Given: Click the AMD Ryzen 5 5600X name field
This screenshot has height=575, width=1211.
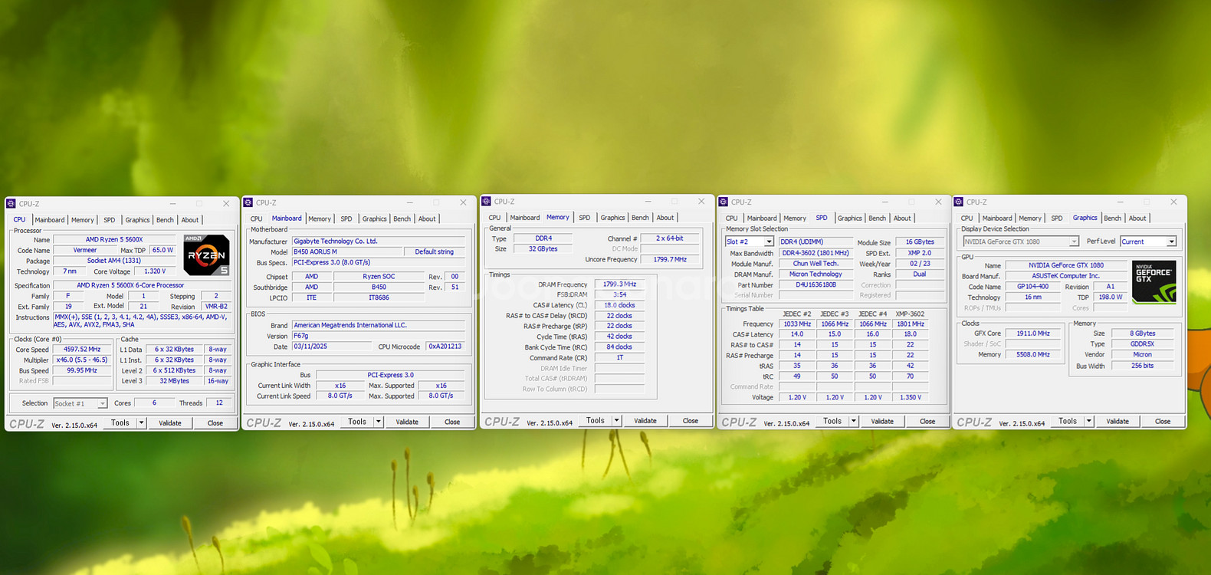Looking at the screenshot, I should point(114,240).
